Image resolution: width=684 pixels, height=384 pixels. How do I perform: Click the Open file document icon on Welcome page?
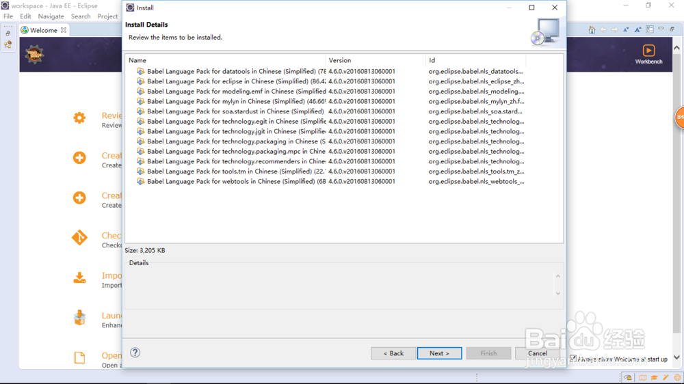pos(79,358)
